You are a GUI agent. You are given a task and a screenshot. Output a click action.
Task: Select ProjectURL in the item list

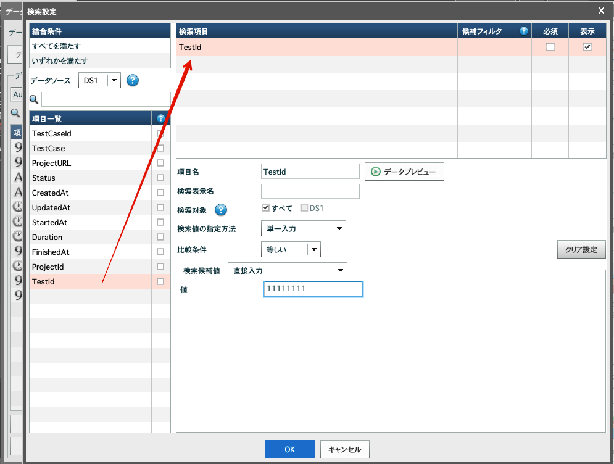coord(90,163)
